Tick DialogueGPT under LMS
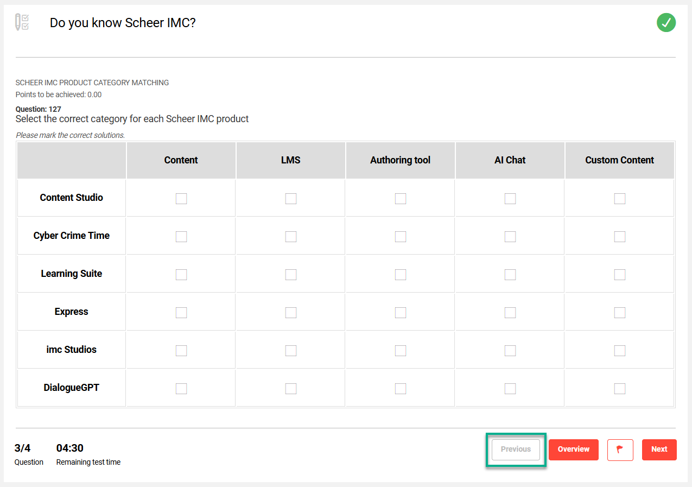 pos(291,389)
